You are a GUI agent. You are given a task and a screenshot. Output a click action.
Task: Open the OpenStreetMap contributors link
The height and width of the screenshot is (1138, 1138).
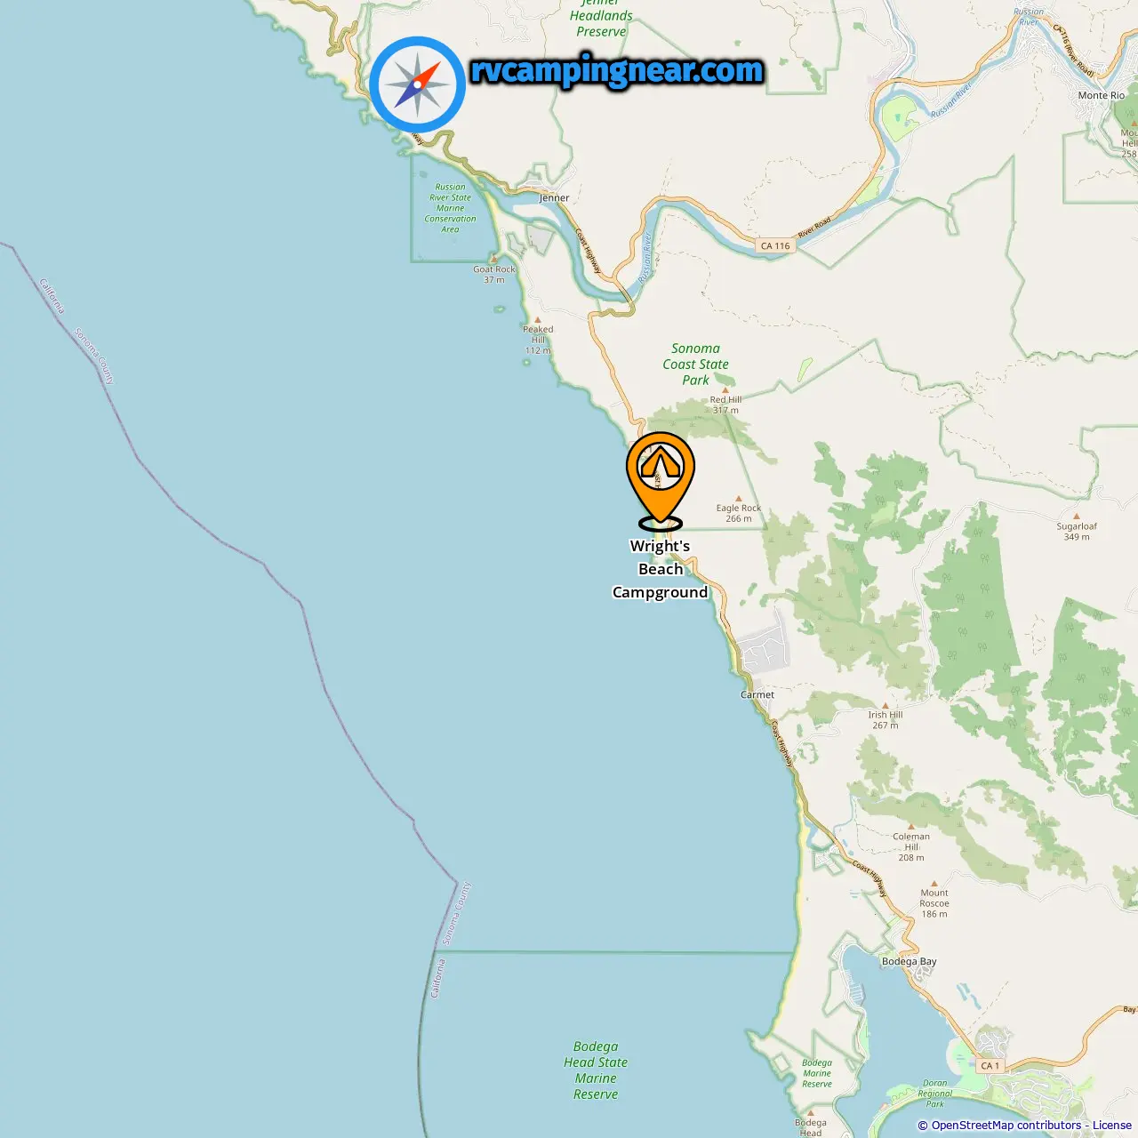1006,1126
